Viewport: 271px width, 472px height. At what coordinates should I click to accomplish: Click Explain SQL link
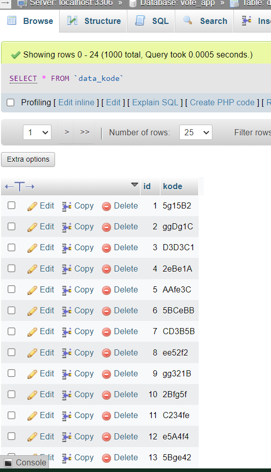[155, 103]
